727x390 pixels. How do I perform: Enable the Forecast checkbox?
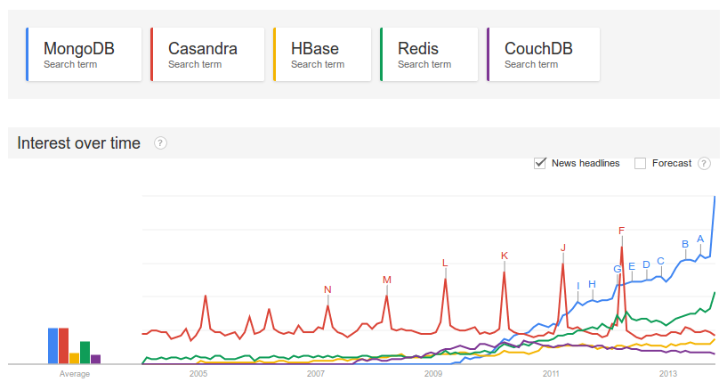pos(640,163)
